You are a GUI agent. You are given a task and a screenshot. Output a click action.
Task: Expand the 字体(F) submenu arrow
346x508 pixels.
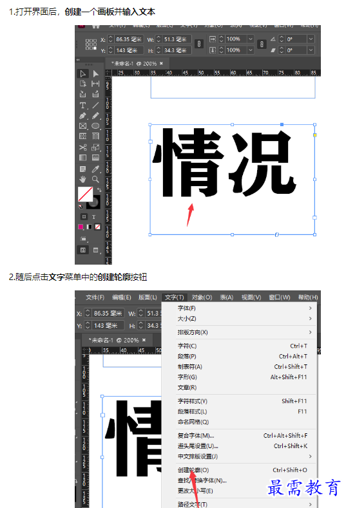[x=311, y=308]
